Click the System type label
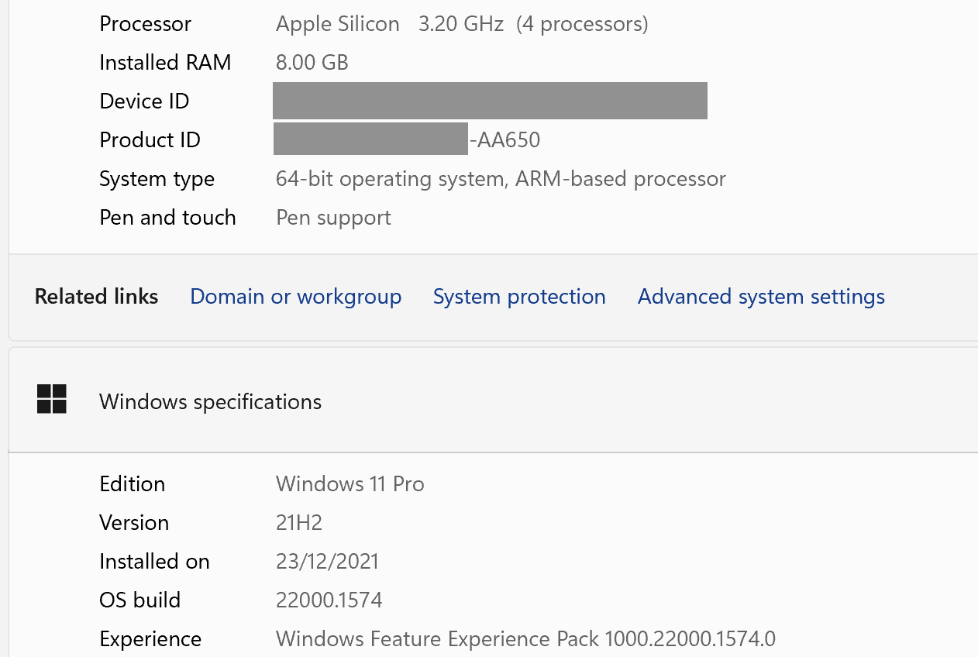978x657 pixels. tap(157, 179)
